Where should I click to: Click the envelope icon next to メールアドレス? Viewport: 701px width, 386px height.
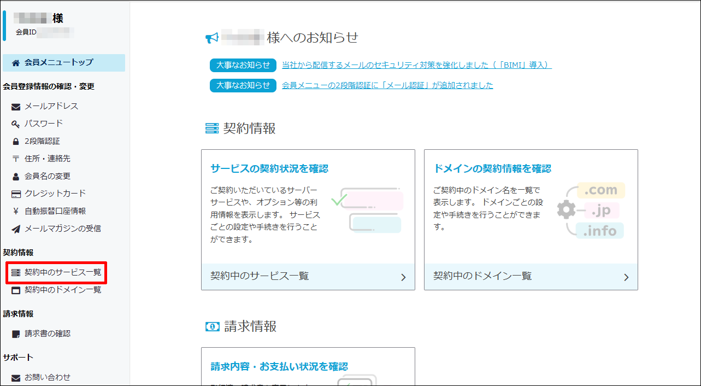click(16, 107)
